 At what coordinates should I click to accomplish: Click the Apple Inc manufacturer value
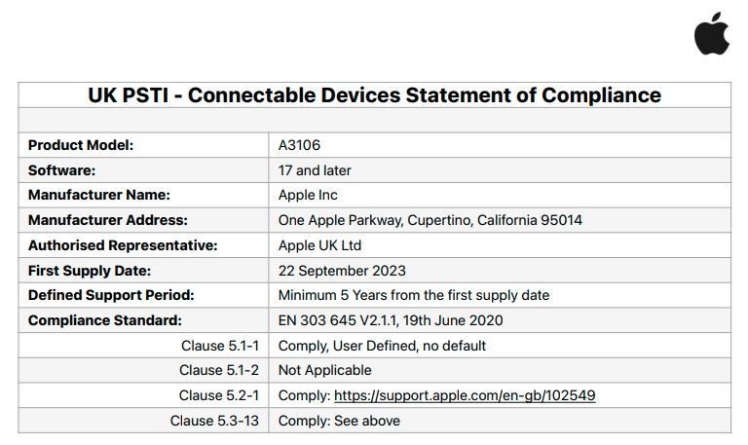tap(310, 195)
